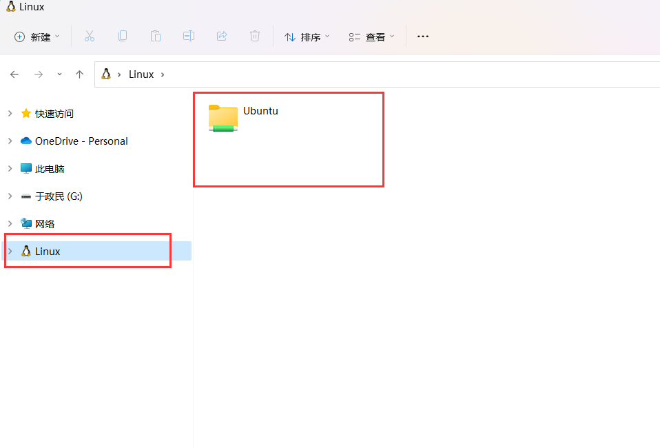Click the penguin icon in title bar
The width and height of the screenshot is (660, 448).
pos(11,6)
